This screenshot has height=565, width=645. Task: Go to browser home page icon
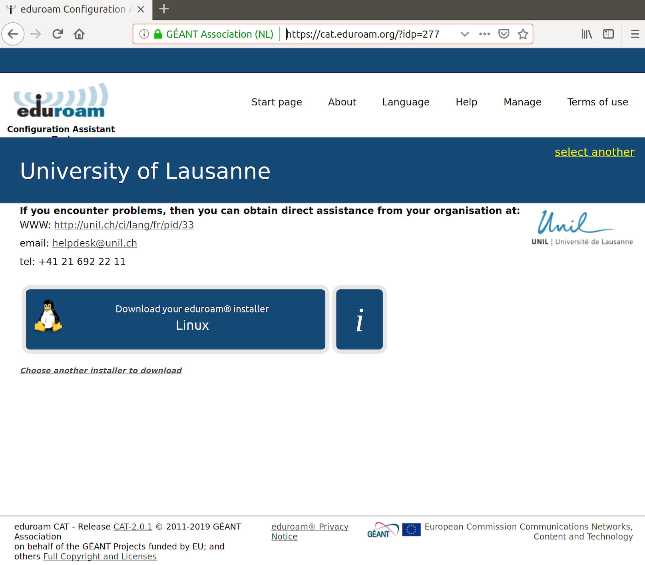click(x=79, y=34)
